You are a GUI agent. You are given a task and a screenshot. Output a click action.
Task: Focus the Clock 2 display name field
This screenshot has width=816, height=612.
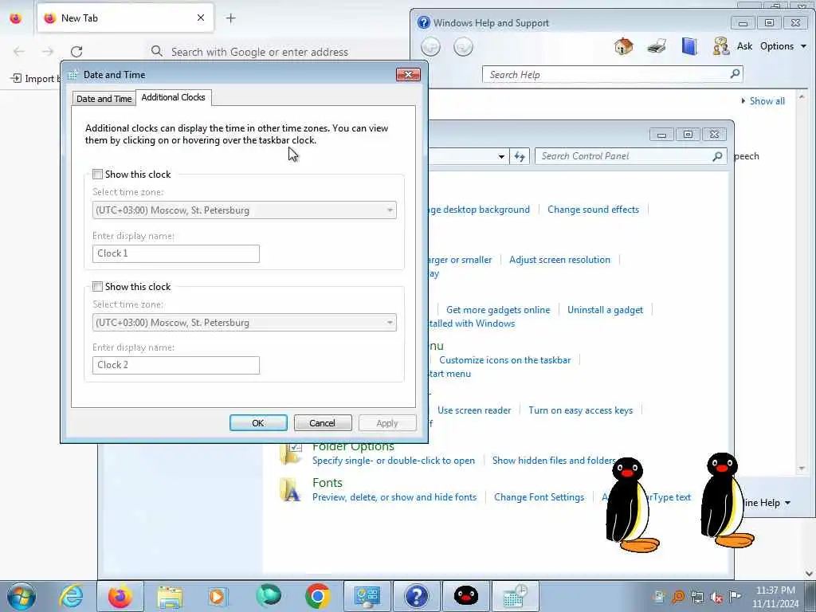tap(176, 365)
